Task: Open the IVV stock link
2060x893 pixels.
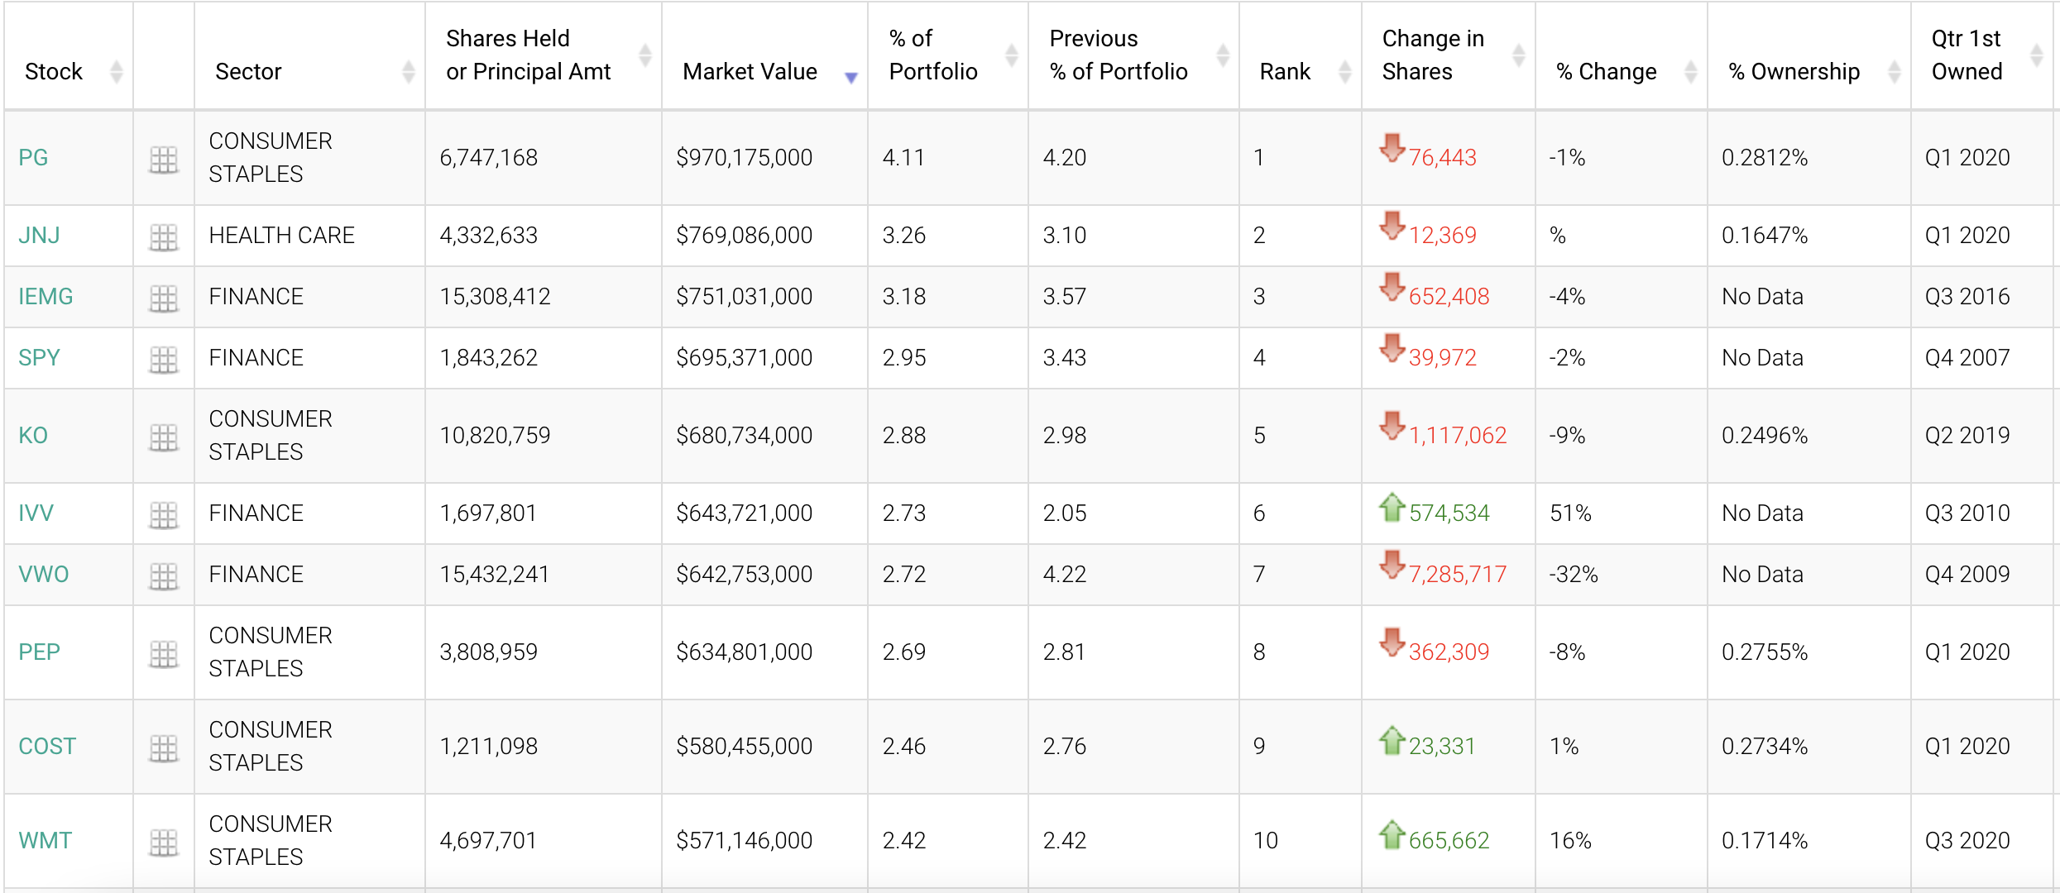Action: 36,513
